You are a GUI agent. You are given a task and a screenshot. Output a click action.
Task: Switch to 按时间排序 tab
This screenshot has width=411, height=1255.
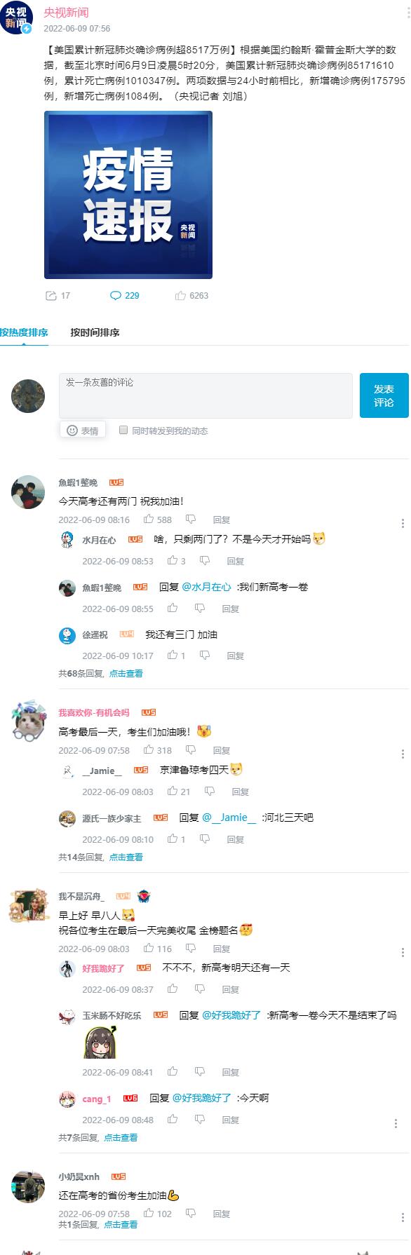point(95,332)
